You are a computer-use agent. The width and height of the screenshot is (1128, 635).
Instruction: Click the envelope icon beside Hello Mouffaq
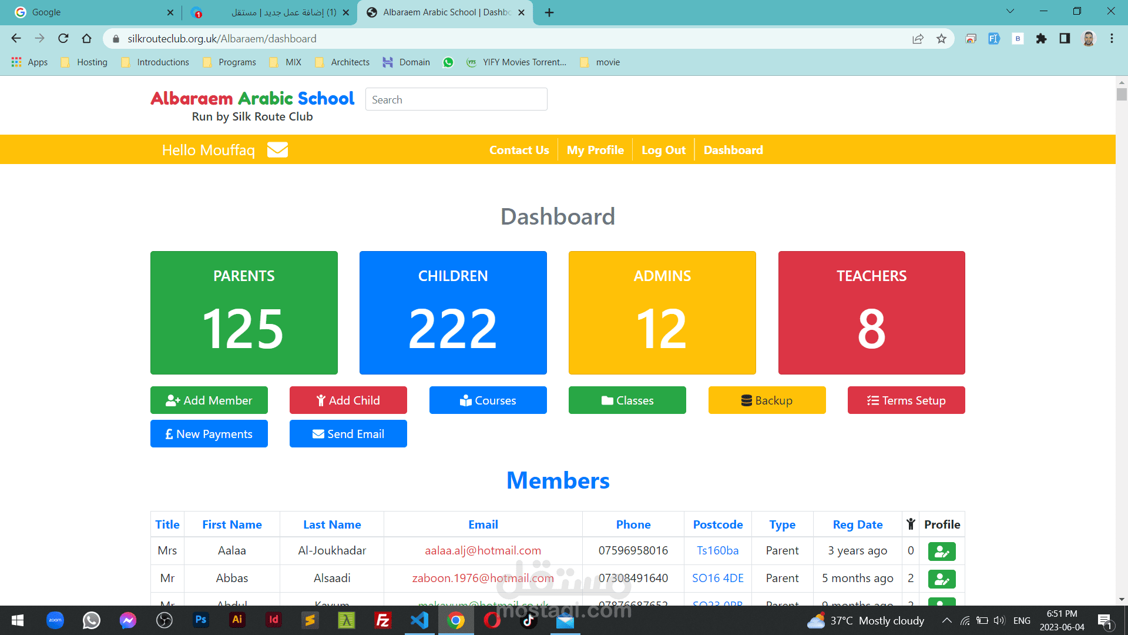pyautogui.click(x=277, y=150)
